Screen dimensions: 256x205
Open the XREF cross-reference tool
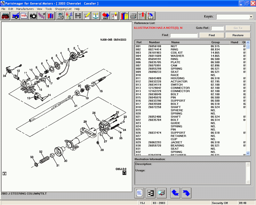coord(106,16)
